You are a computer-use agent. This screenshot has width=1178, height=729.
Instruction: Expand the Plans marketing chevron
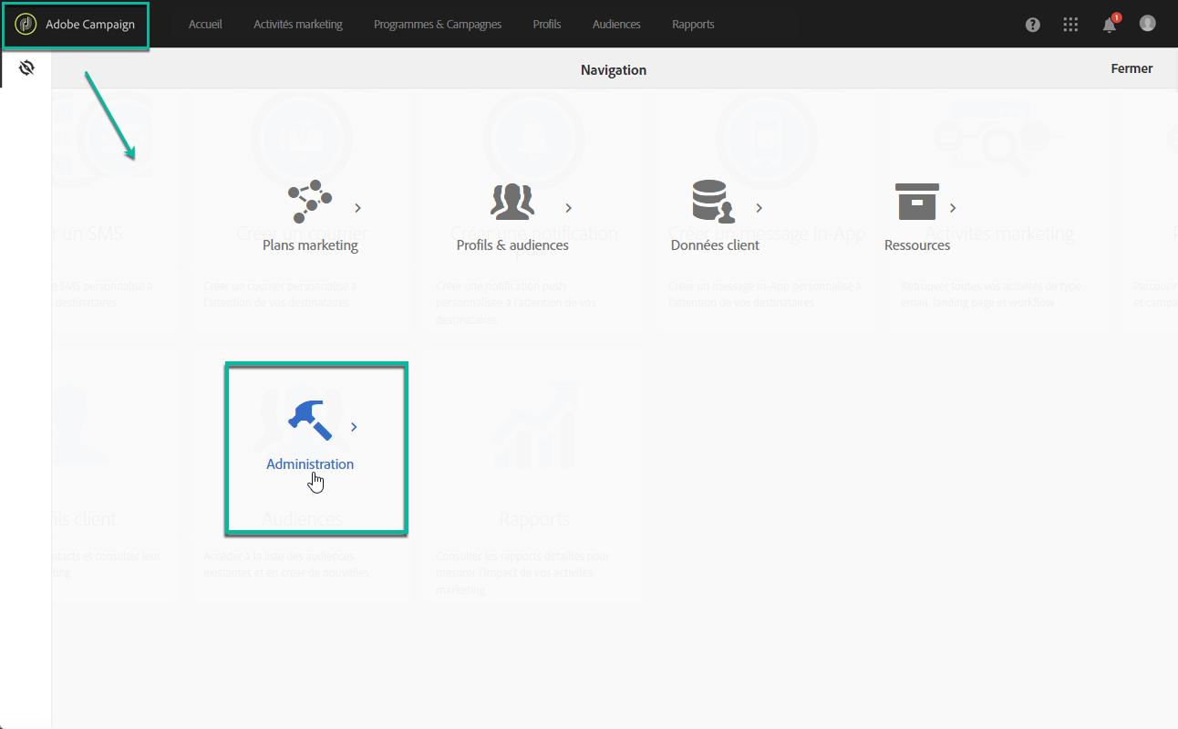point(357,208)
